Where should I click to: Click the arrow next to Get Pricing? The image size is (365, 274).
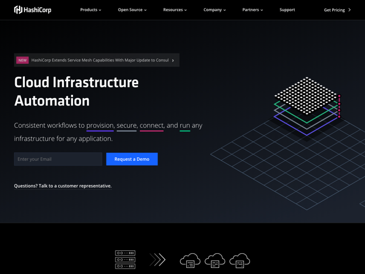[349, 10]
